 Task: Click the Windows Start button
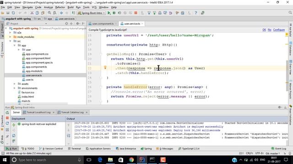(5, 160)
